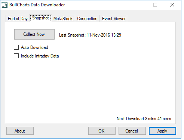184x140 pixels.
Task: Enable the Auto Download checkbox
Action: 16,47
